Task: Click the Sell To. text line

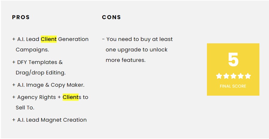Action: tap(25, 108)
